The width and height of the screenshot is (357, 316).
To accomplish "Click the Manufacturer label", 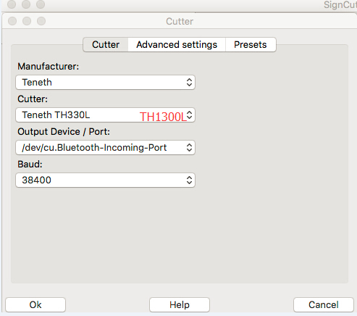I will tap(49, 67).
